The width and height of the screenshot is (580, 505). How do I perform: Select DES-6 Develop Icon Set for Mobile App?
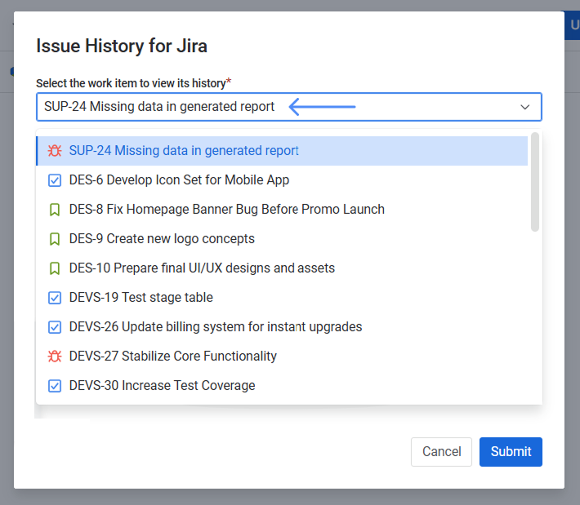[179, 180]
